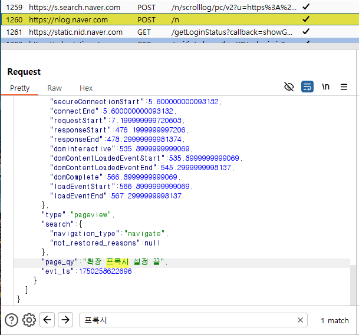Image resolution: width=359 pixels, height=335 pixels.
Task: Click checkmark in row 1260
Action: 306,19
